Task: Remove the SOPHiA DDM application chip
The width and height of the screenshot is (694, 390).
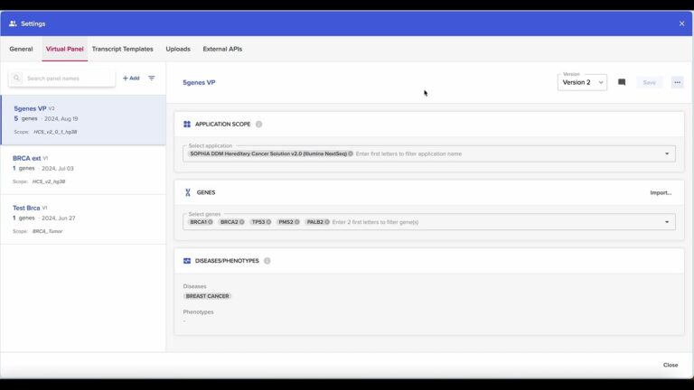Action: [351, 154]
